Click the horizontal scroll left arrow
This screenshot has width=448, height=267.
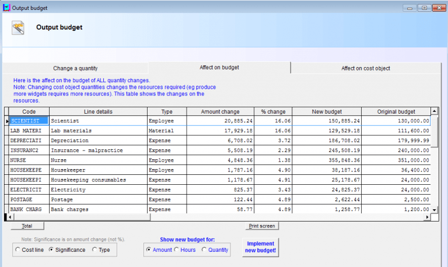[x=10, y=217]
